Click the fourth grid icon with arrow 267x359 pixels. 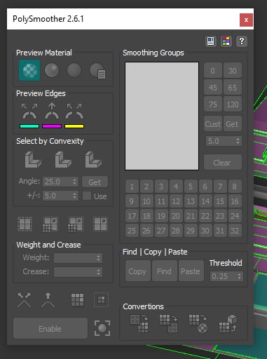[x=100, y=224]
